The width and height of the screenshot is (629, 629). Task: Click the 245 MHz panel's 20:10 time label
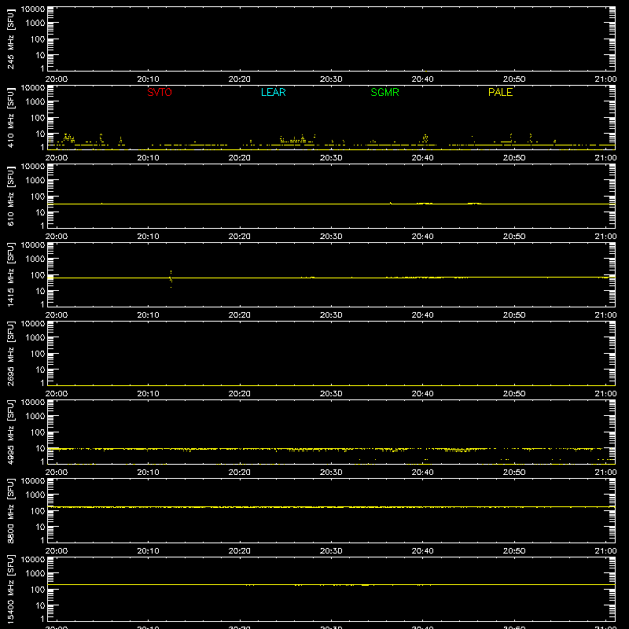coord(148,79)
